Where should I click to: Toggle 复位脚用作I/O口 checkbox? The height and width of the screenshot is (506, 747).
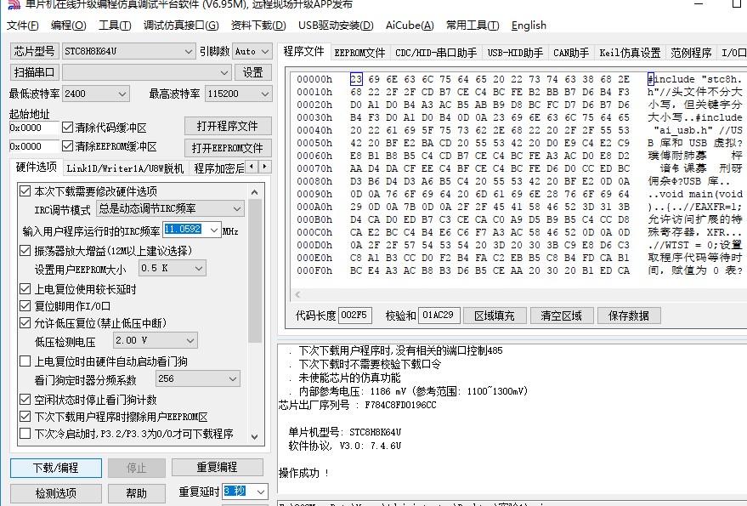(x=25, y=305)
